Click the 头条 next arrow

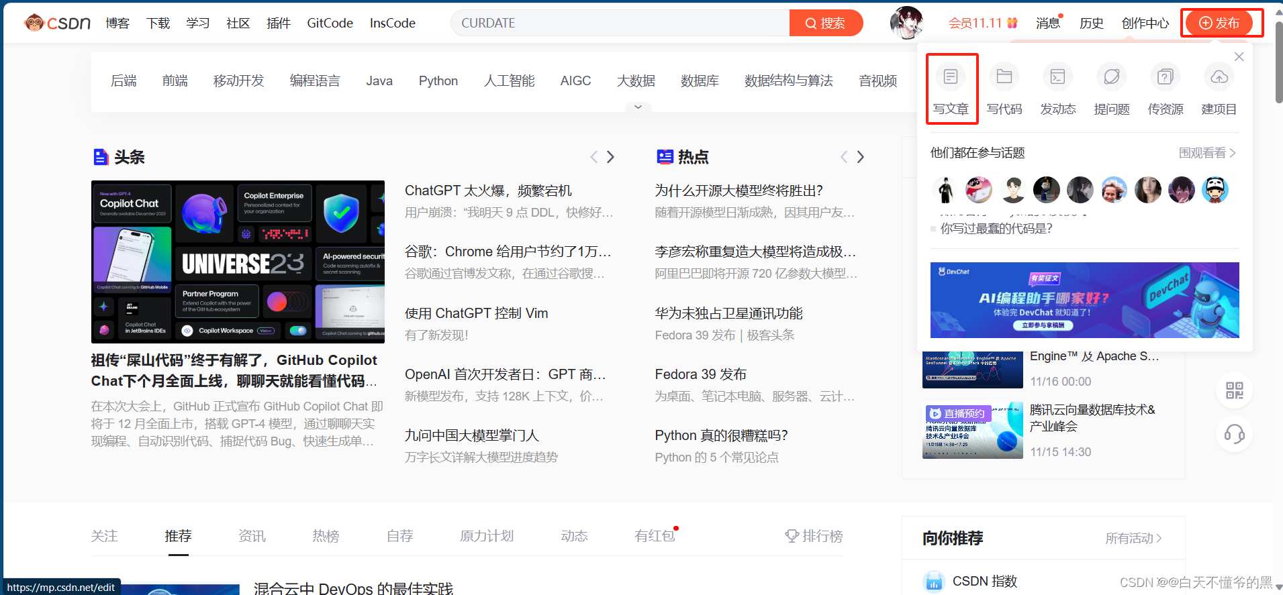click(610, 157)
